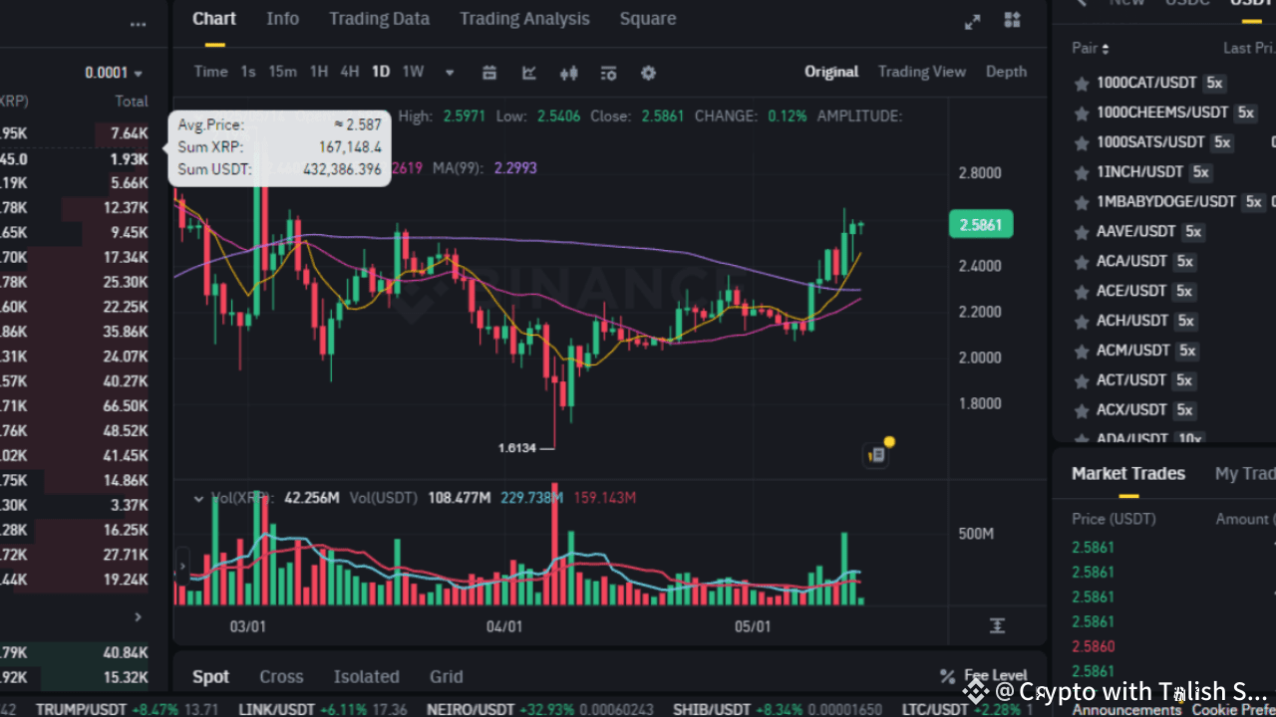Open the chart settings gear icon
The image size is (1276, 717).
point(648,73)
